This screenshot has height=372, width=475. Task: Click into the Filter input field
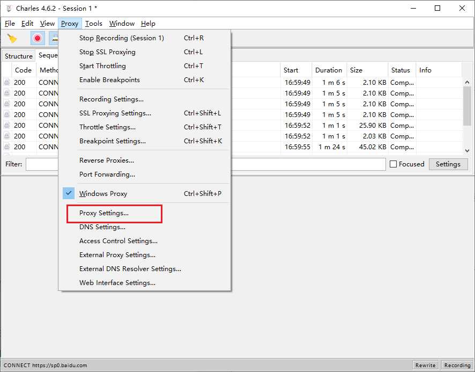206,164
